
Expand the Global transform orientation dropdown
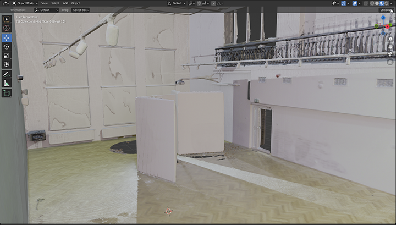(x=177, y=3)
